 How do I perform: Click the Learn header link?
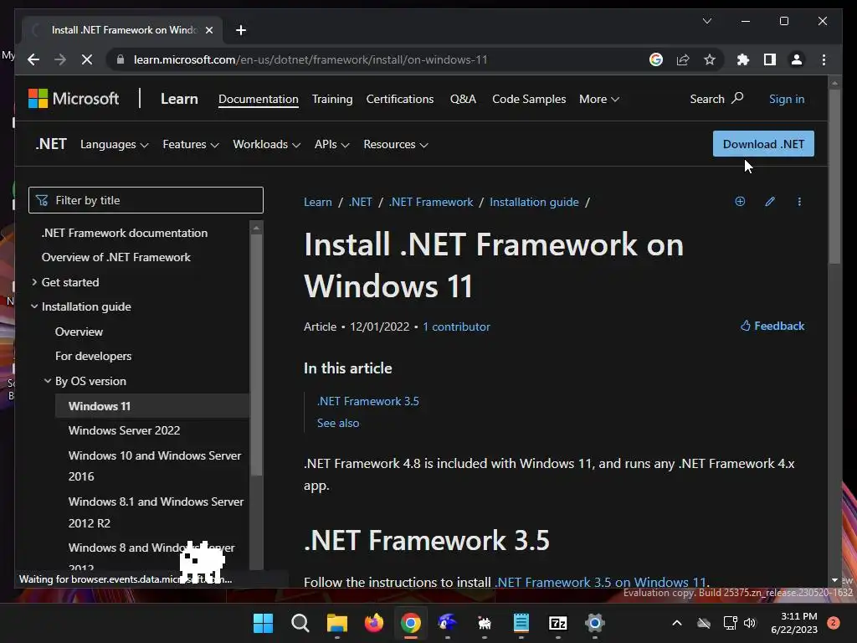pyautogui.click(x=179, y=99)
